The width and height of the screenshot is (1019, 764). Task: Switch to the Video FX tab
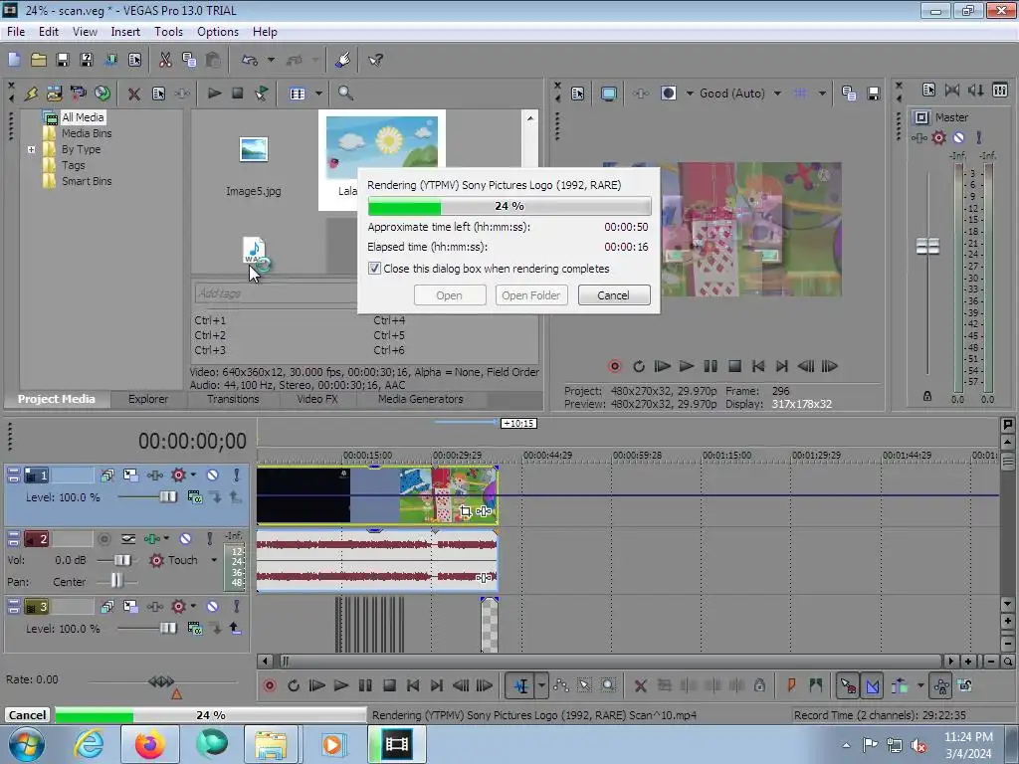(x=317, y=399)
